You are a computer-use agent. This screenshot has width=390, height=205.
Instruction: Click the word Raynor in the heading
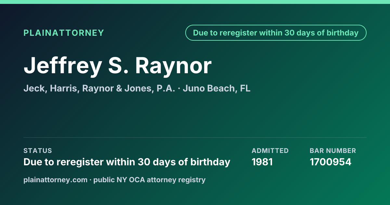(173, 66)
